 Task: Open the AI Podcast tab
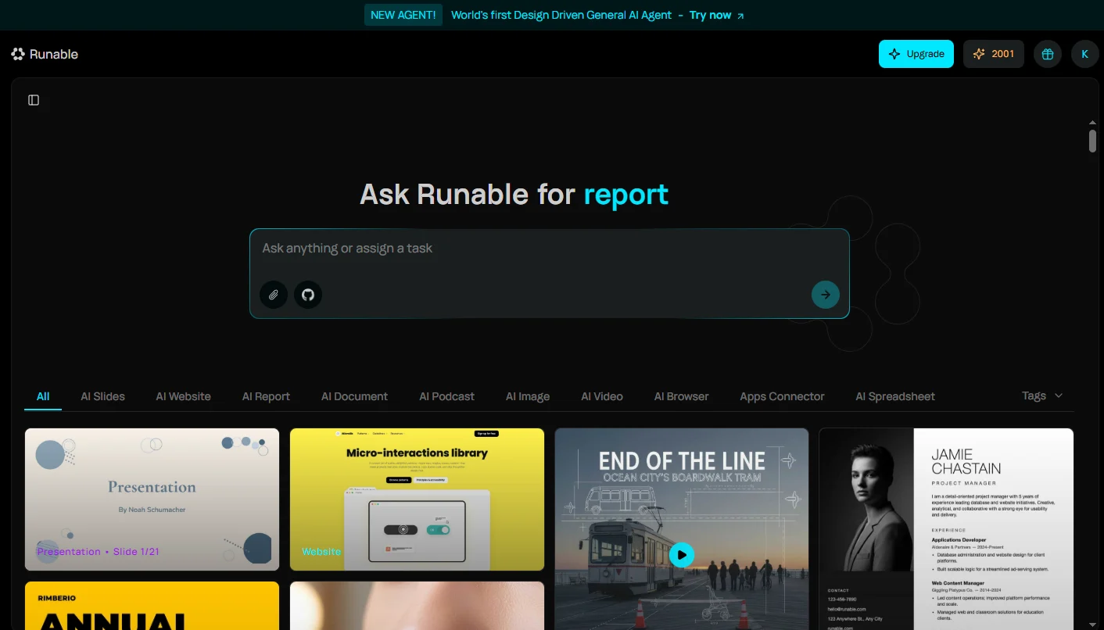click(446, 396)
